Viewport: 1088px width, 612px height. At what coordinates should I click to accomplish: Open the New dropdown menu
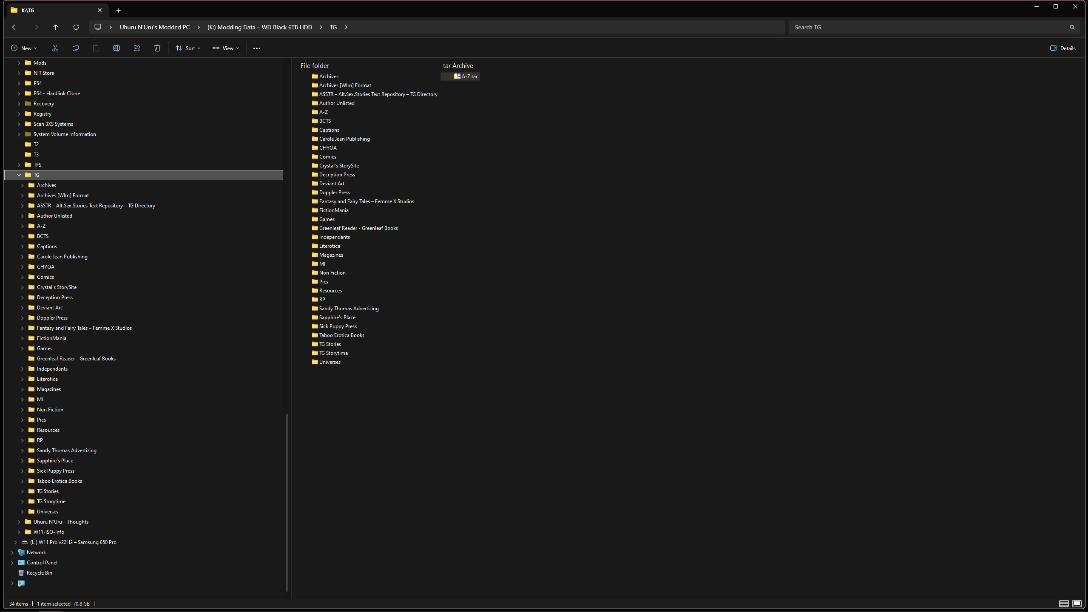(x=24, y=48)
